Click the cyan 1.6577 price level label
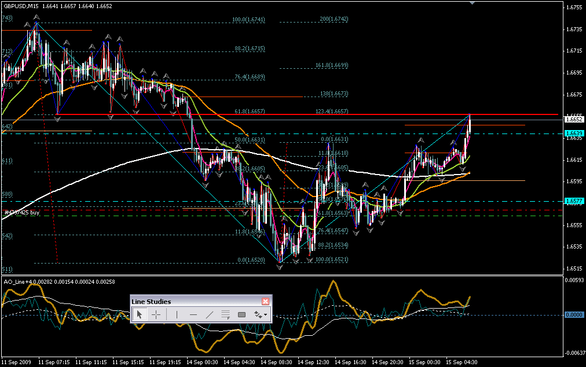Image resolution: width=586 pixels, height=367 pixels. coord(574,201)
